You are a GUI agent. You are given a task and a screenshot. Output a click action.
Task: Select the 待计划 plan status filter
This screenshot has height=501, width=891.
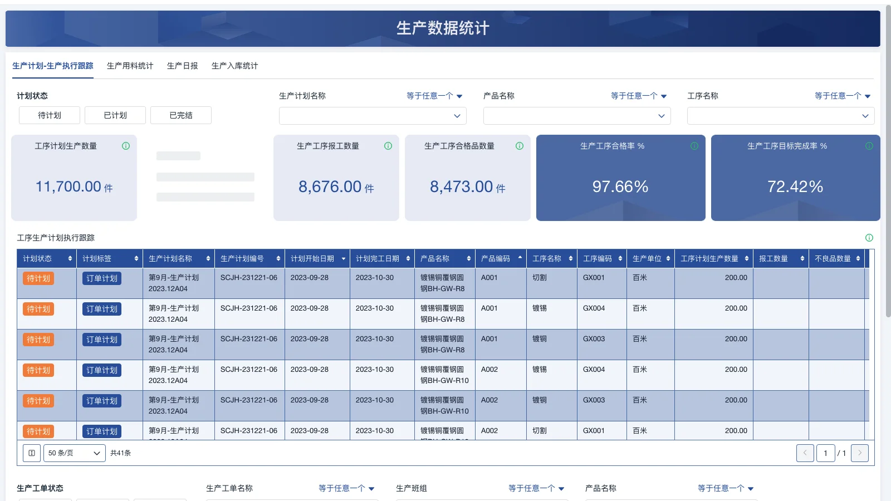[x=49, y=115]
